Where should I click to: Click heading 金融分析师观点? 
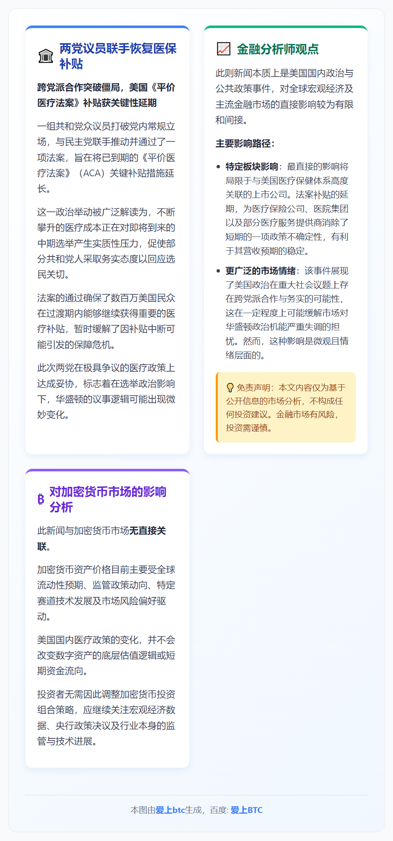(278, 49)
